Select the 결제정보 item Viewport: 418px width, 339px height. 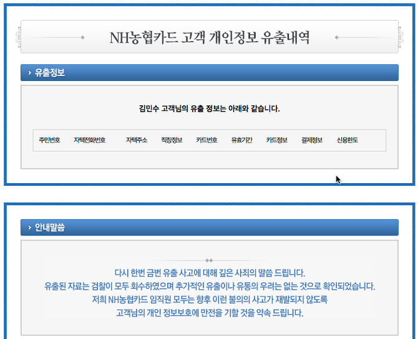pos(312,140)
